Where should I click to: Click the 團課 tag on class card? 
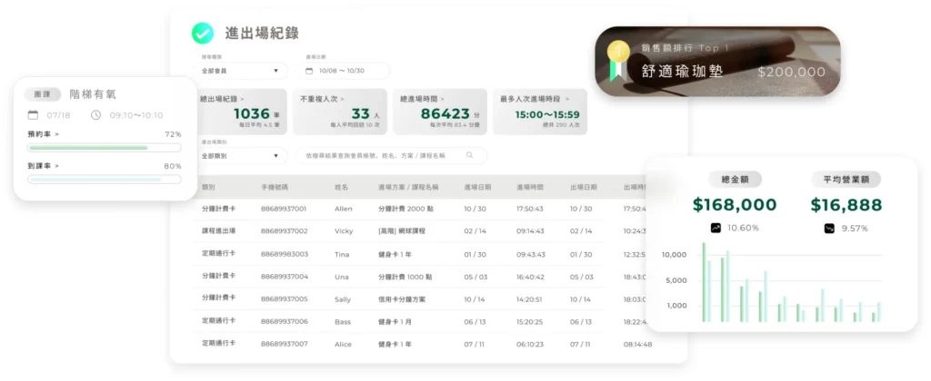[x=42, y=94]
